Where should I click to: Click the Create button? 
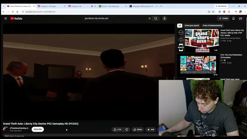[223, 19]
